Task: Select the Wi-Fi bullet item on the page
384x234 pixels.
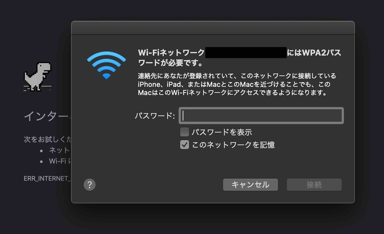Action: pos(60,161)
